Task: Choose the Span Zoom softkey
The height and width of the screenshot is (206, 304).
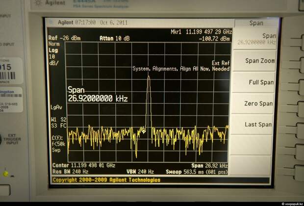Action: click(255, 60)
